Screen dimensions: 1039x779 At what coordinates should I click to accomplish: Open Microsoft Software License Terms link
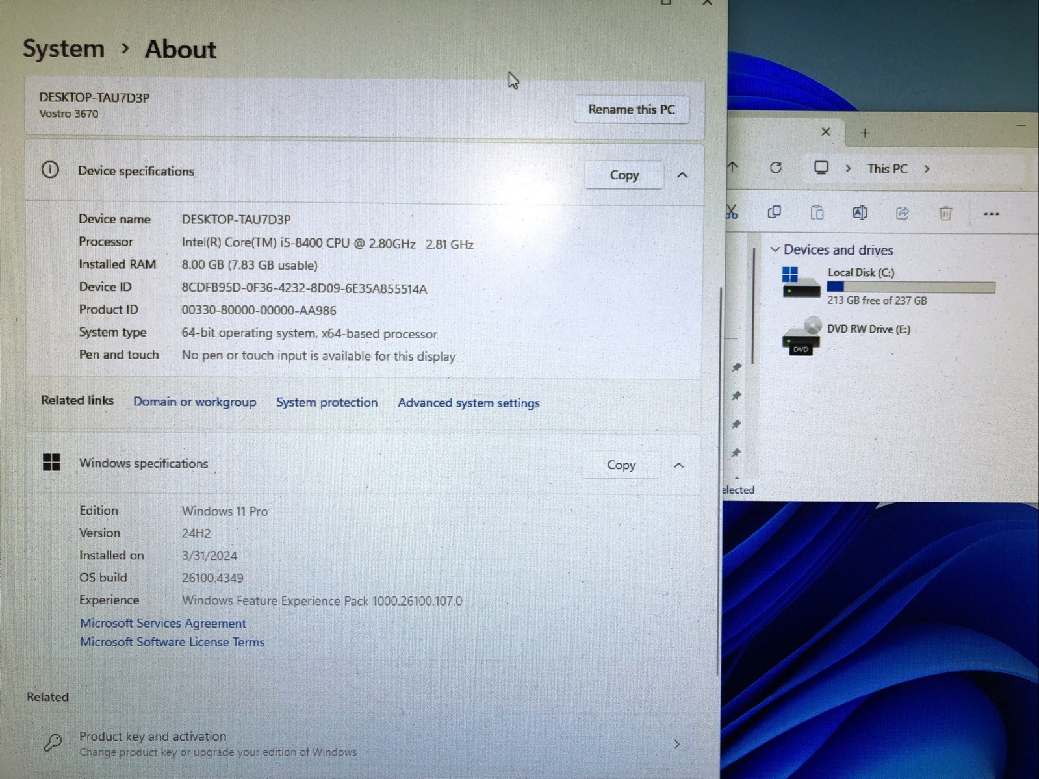click(172, 642)
